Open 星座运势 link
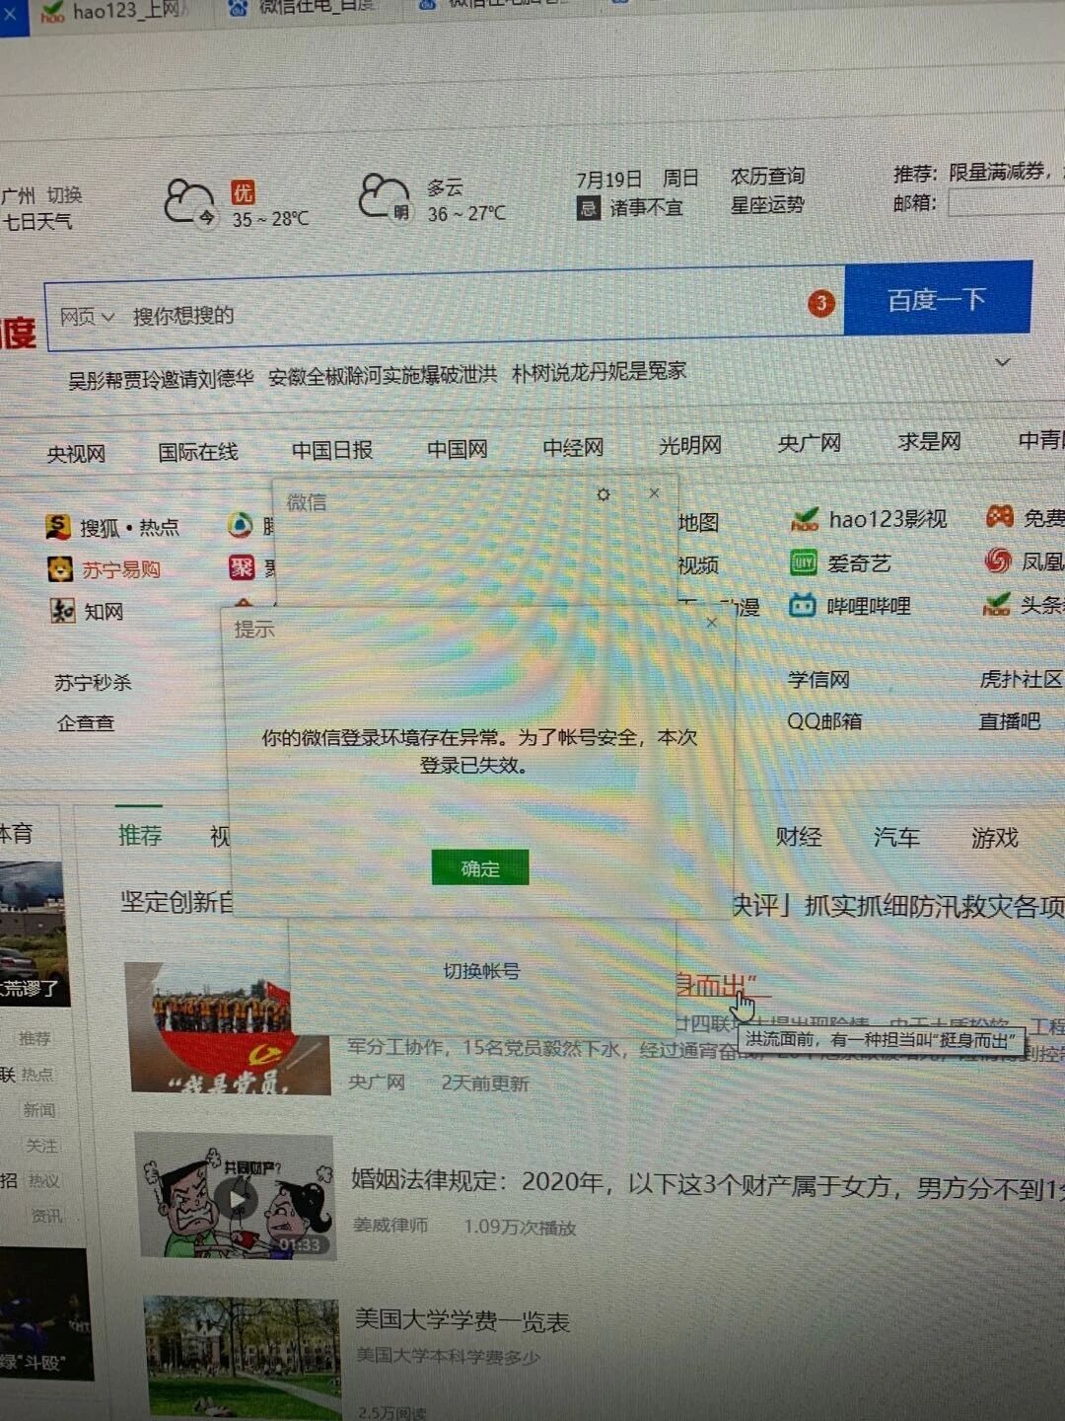1065x1421 pixels. pyautogui.click(x=767, y=205)
